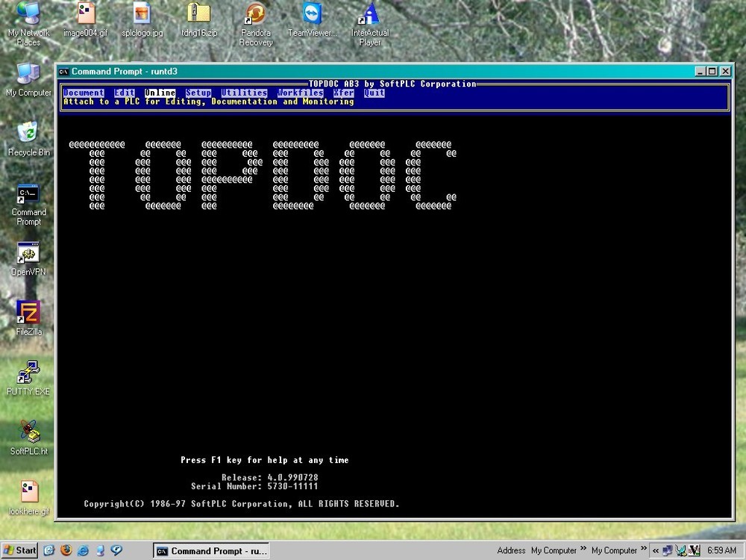Open the My Computer address dropdown in taskbar
Viewport: 746px width, 560px height.
pyautogui.click(x=553, y=550)
